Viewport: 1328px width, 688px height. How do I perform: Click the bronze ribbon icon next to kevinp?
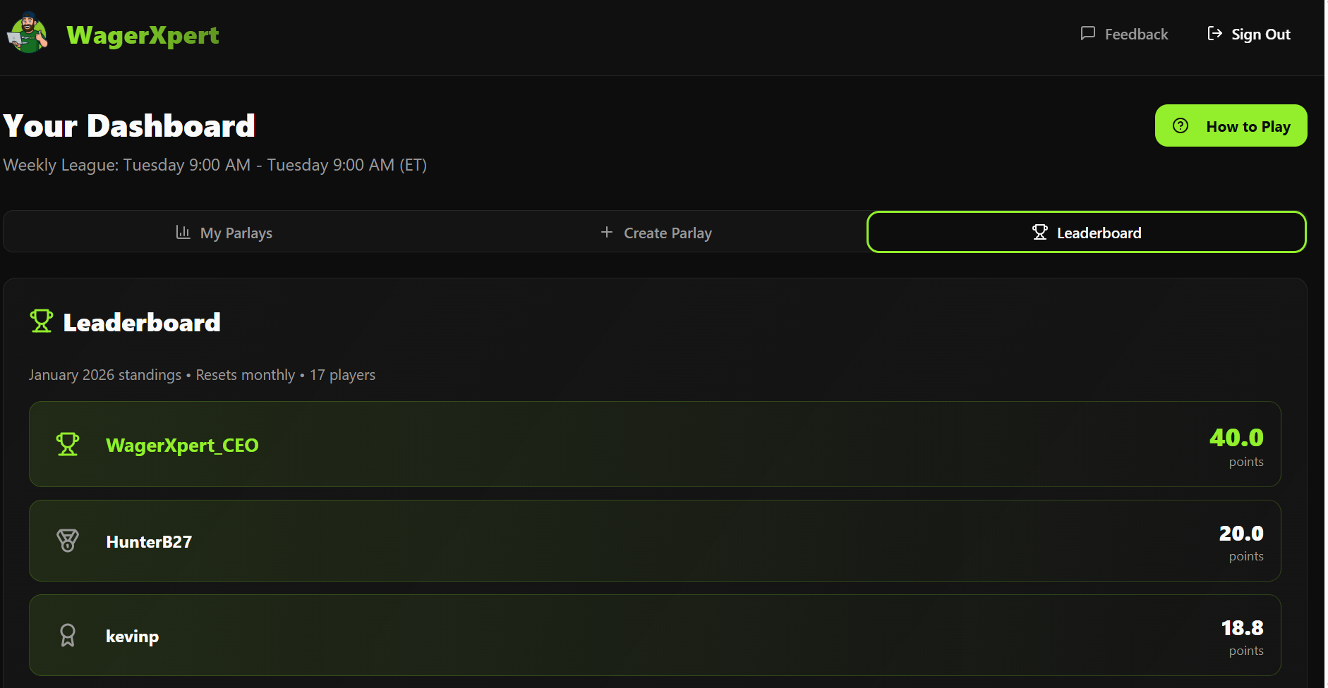coord(68,635)
